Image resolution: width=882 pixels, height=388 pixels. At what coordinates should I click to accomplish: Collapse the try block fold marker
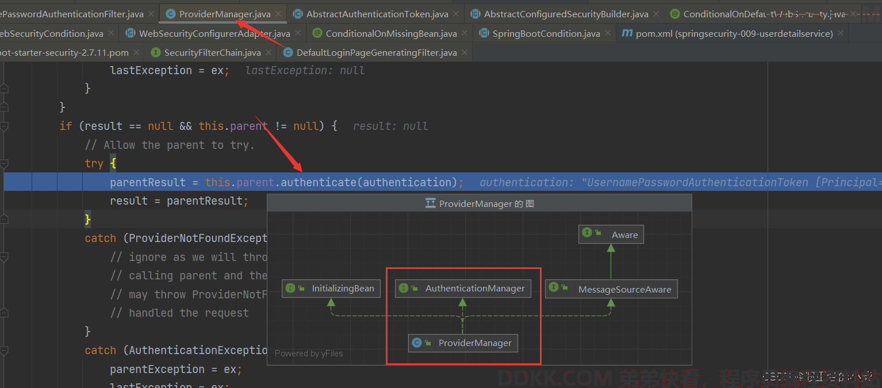[4, 163]
